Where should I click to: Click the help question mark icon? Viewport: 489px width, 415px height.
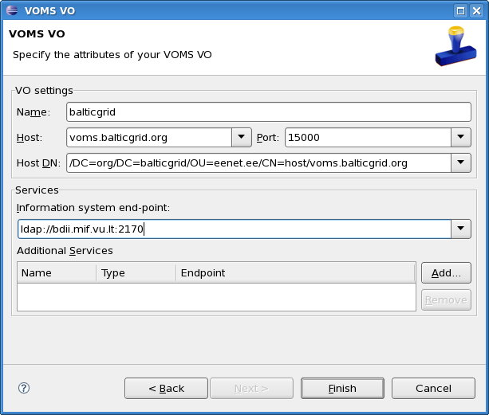pos(24,388)
